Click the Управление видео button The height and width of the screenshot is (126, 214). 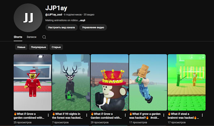pos(93,28)
